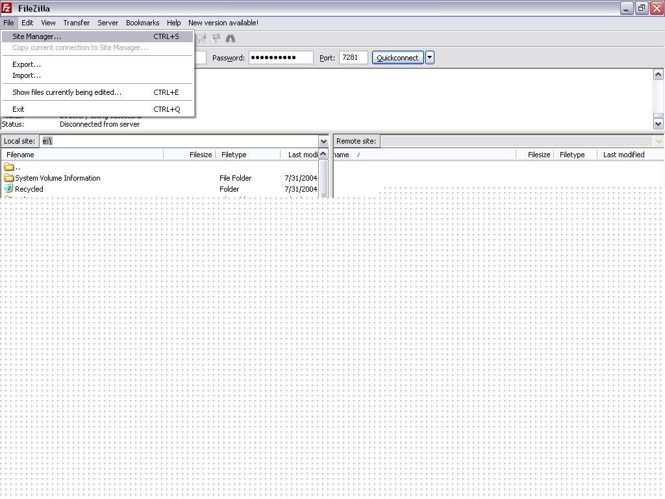
Task: Sort local files by Filetype column
Action: [248, 155]
